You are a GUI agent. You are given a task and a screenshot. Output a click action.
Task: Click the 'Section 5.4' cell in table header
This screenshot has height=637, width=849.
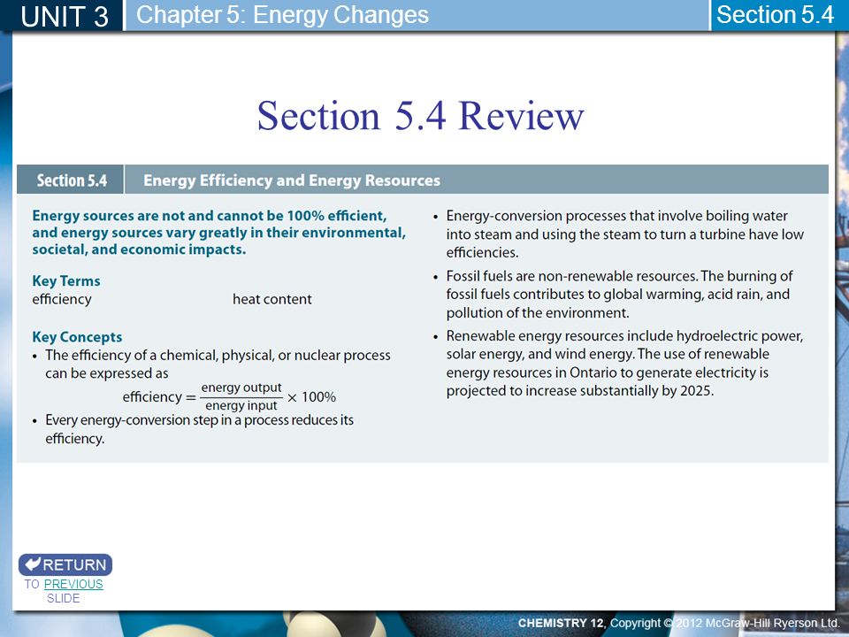click(72, 180)
